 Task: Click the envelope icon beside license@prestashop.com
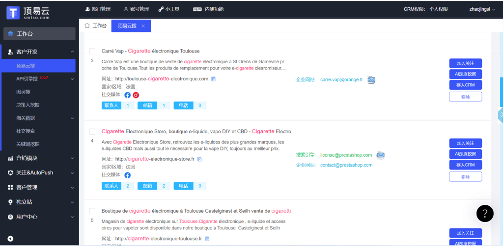[380, 155]
